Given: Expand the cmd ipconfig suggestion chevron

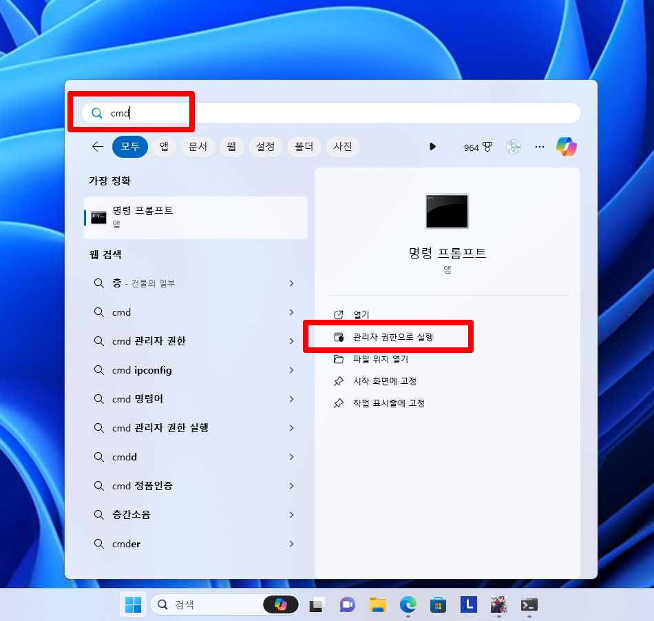Looking at the screenshot, I should click(292, 370).
